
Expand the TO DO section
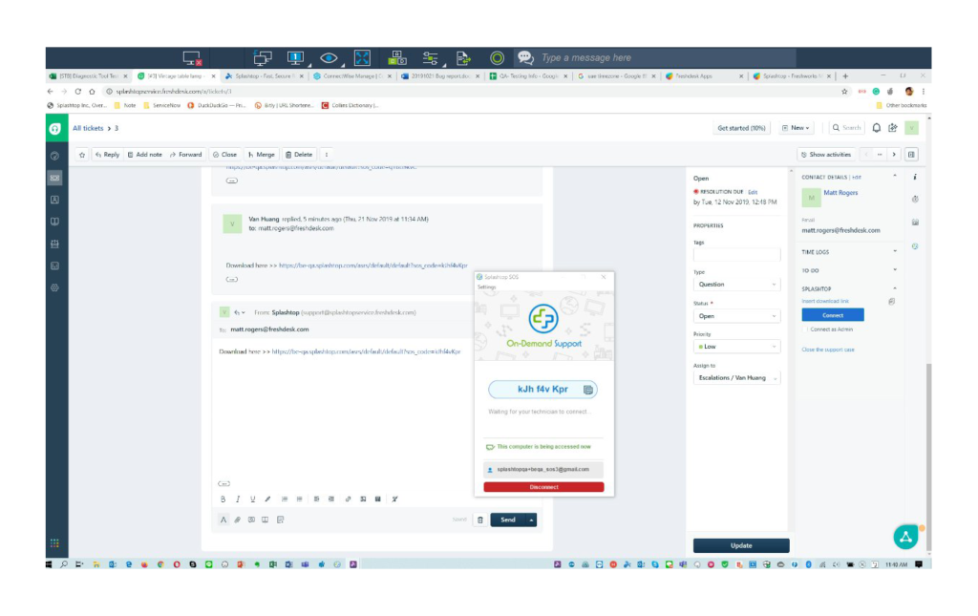click(895, 270)
